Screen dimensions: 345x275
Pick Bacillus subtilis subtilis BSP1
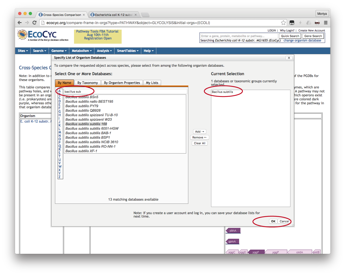click(88, 138)
